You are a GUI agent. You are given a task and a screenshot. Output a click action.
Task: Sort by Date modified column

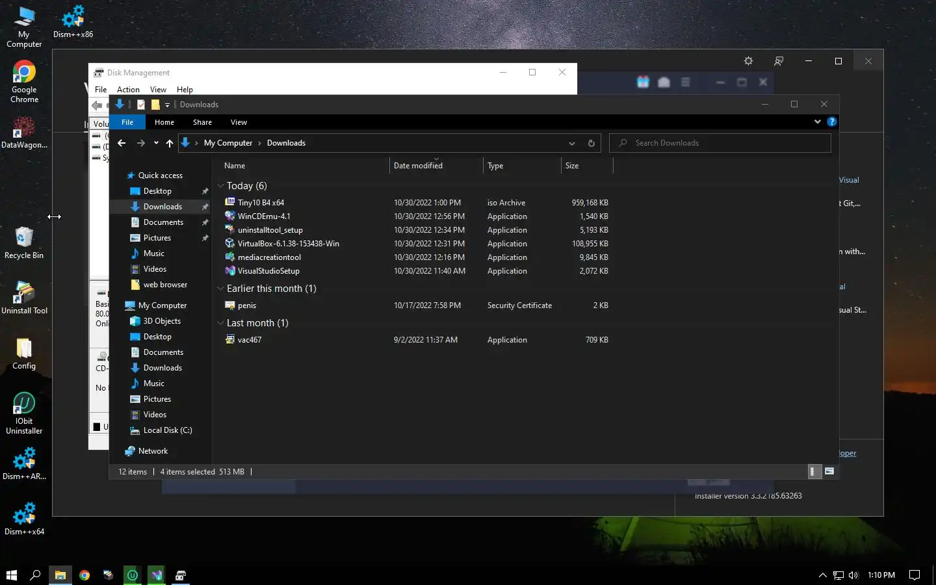435,166
